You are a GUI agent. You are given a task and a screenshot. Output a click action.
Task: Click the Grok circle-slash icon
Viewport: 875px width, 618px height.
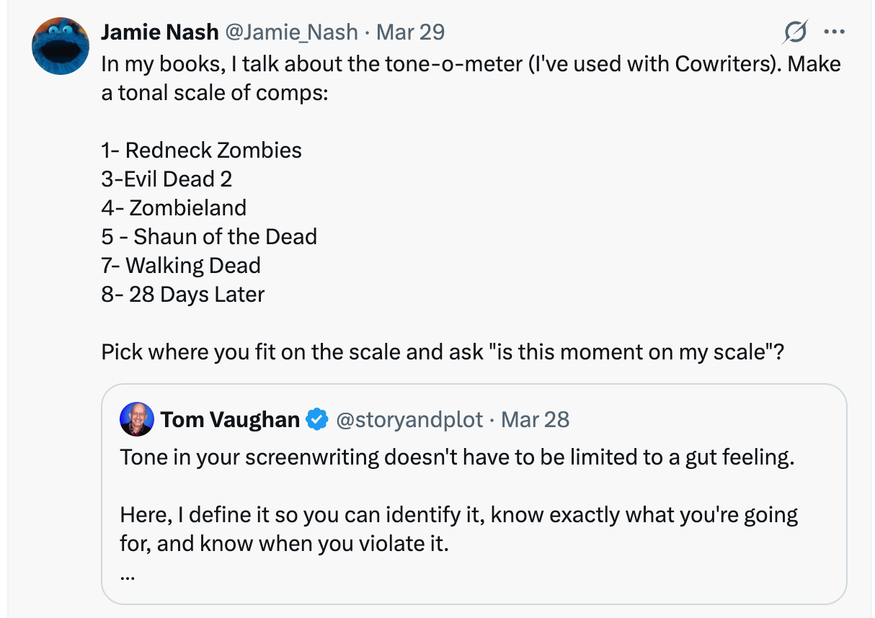click(x=796, y=32)
